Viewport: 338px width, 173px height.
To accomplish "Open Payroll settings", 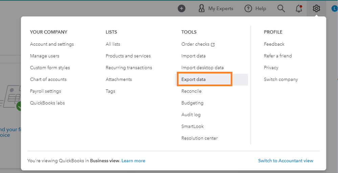I will point(45,91).
